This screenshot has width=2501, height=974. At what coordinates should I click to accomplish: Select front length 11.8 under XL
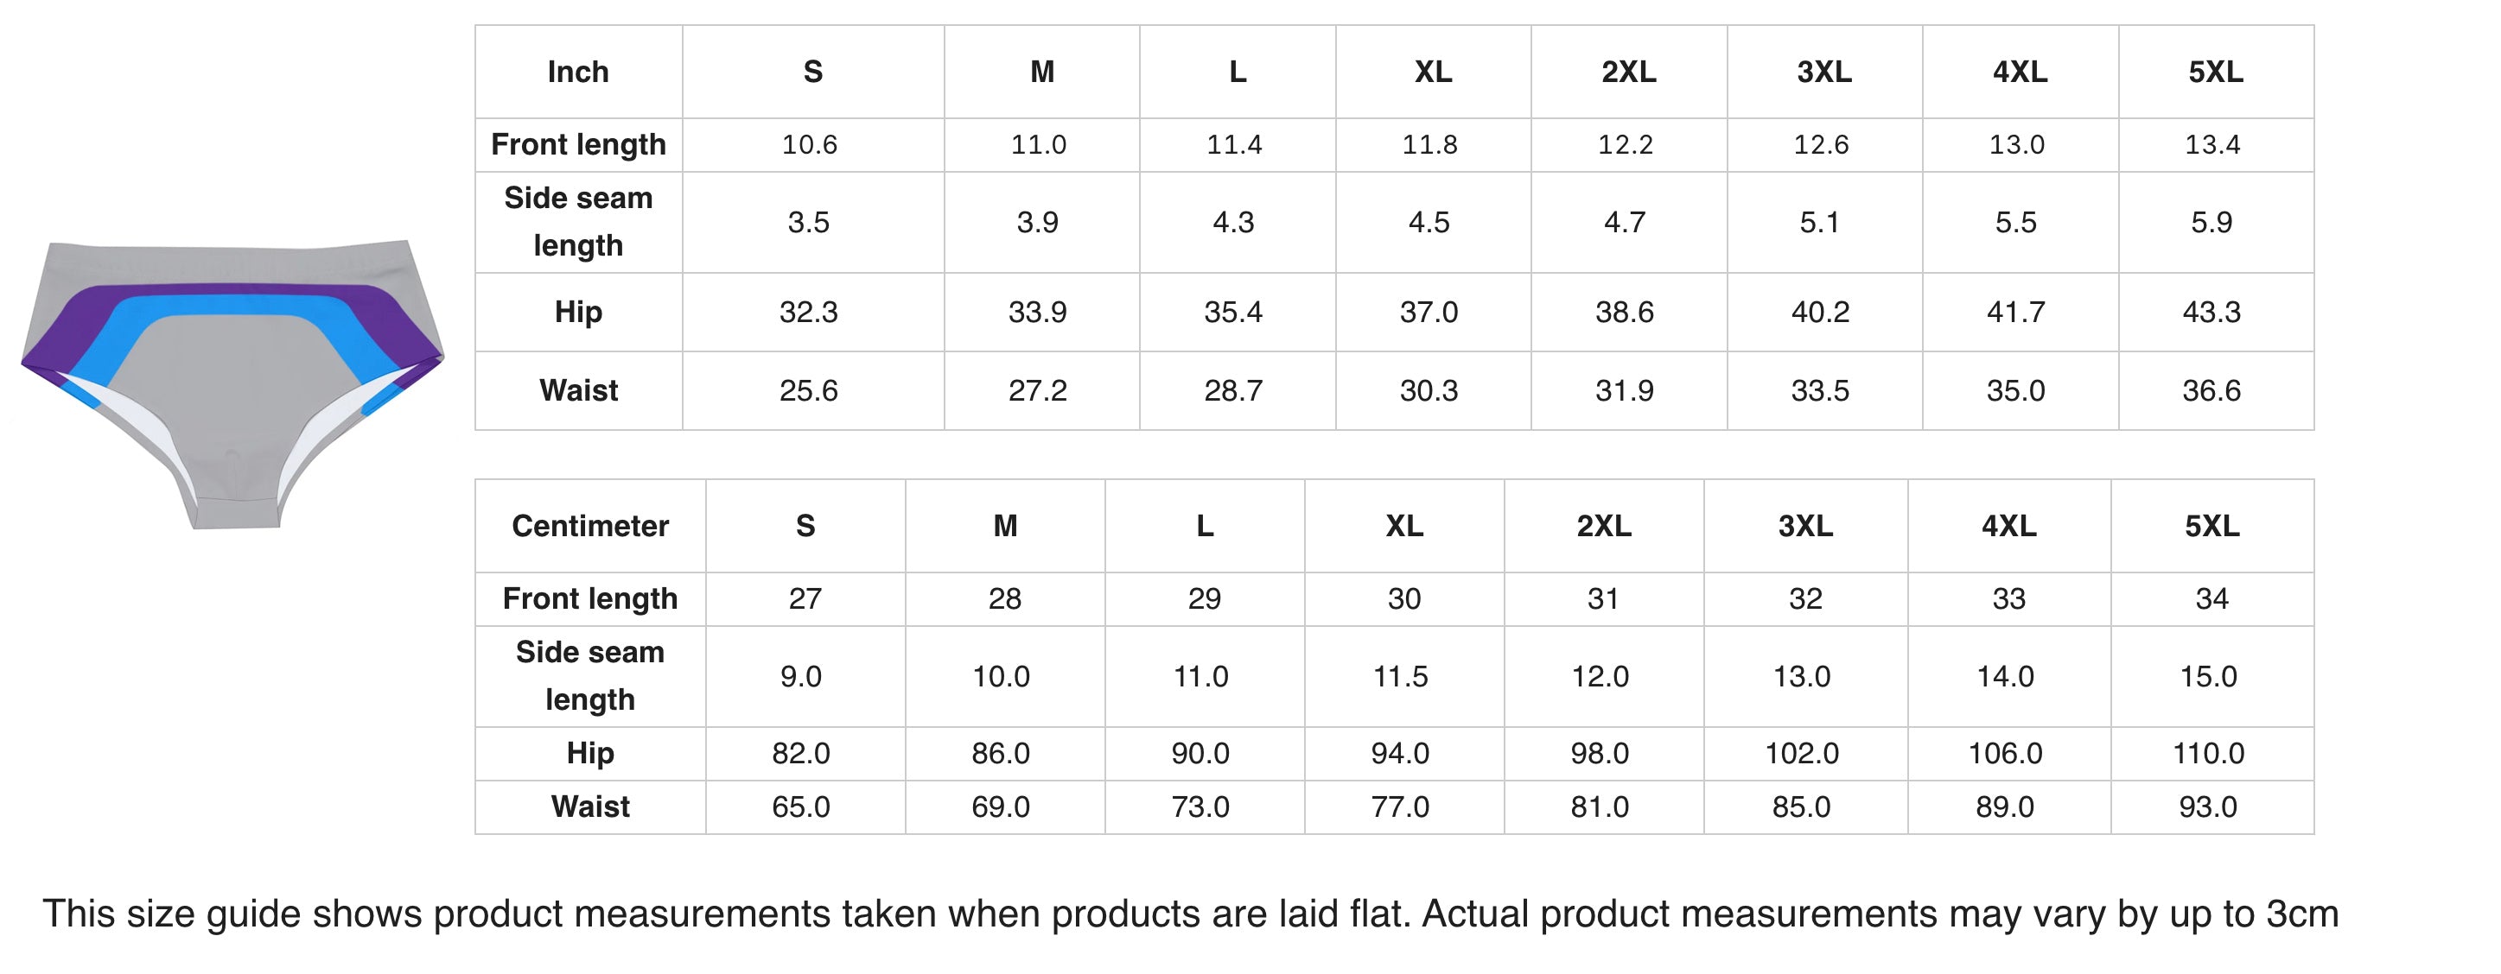coord(1430,144)
